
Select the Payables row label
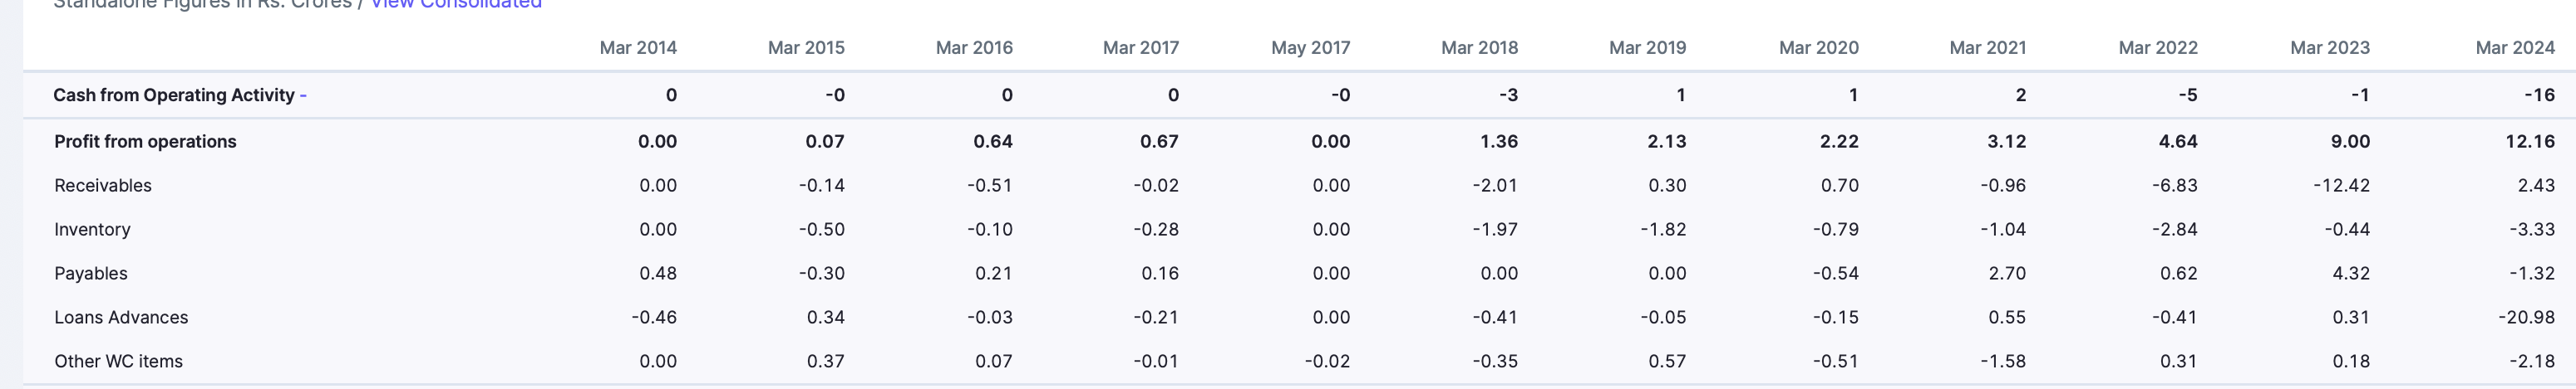(91, 274)
